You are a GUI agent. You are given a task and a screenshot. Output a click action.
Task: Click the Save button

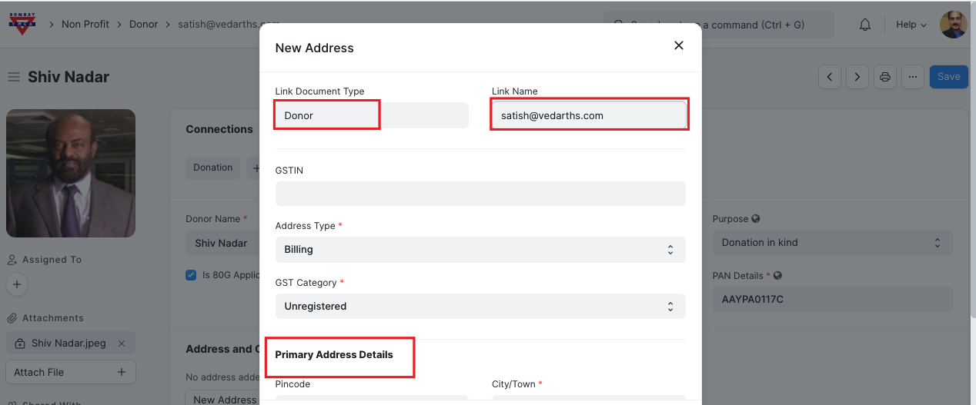[948, 77]
